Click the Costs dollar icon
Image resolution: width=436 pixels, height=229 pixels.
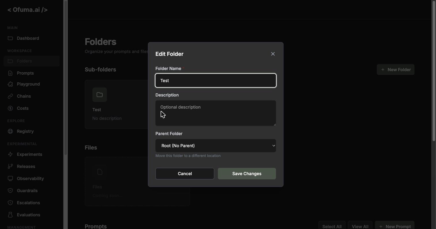click(x=10, y=108)
